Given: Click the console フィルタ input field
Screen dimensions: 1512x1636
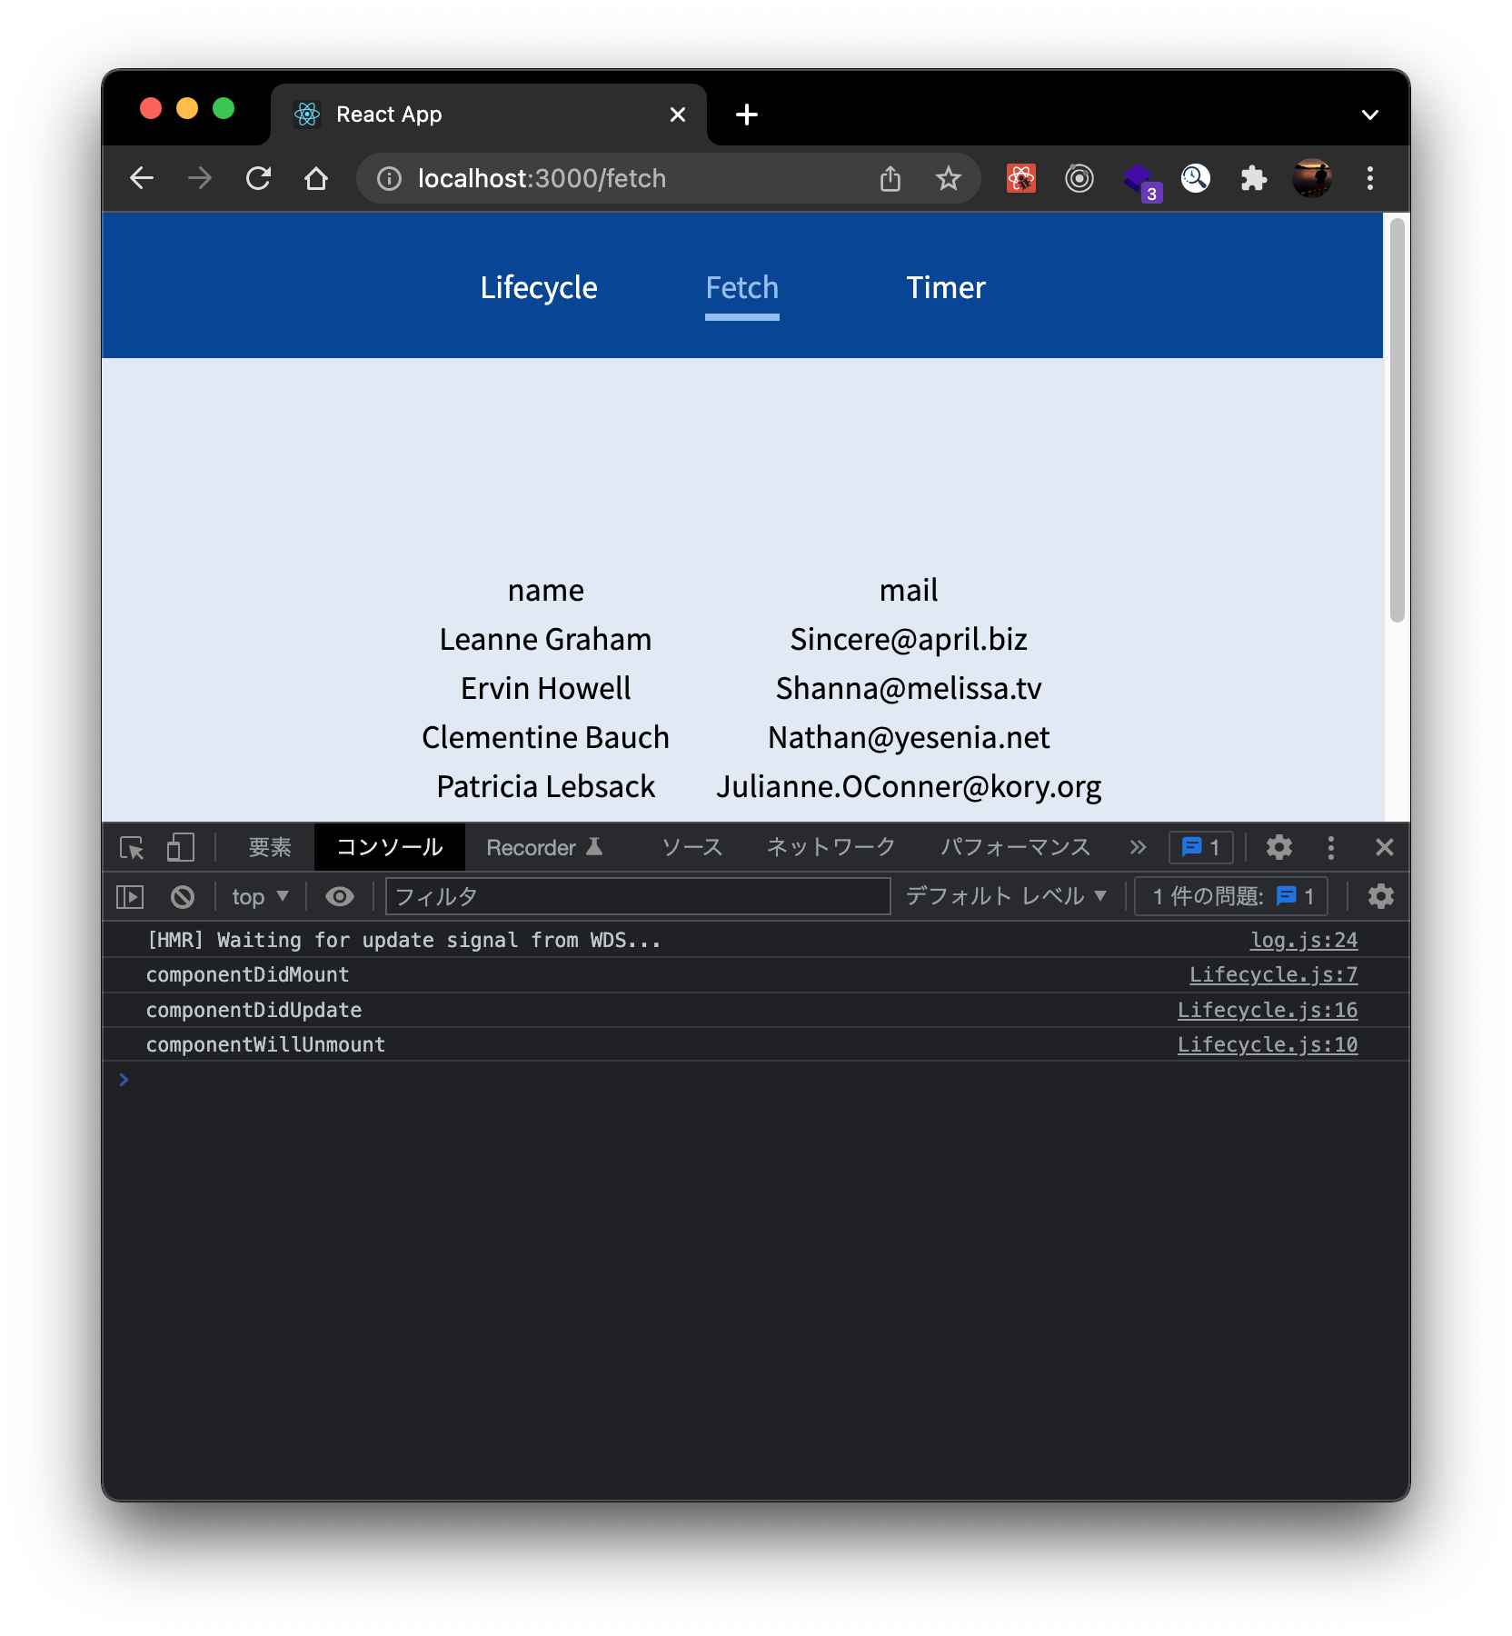Looking at the screenshot, I should tap(638, 897).
